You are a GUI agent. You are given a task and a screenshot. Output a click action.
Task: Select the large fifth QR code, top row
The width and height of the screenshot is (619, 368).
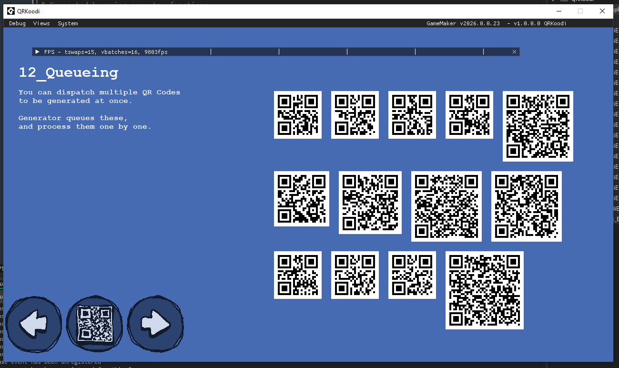pyautogui.click(x=538, y=126)
